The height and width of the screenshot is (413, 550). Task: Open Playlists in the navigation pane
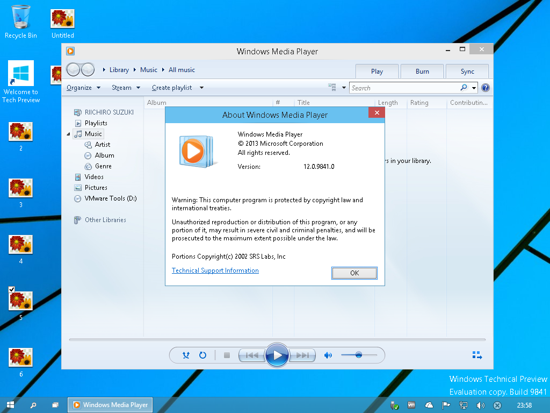[x=91, y=123]
